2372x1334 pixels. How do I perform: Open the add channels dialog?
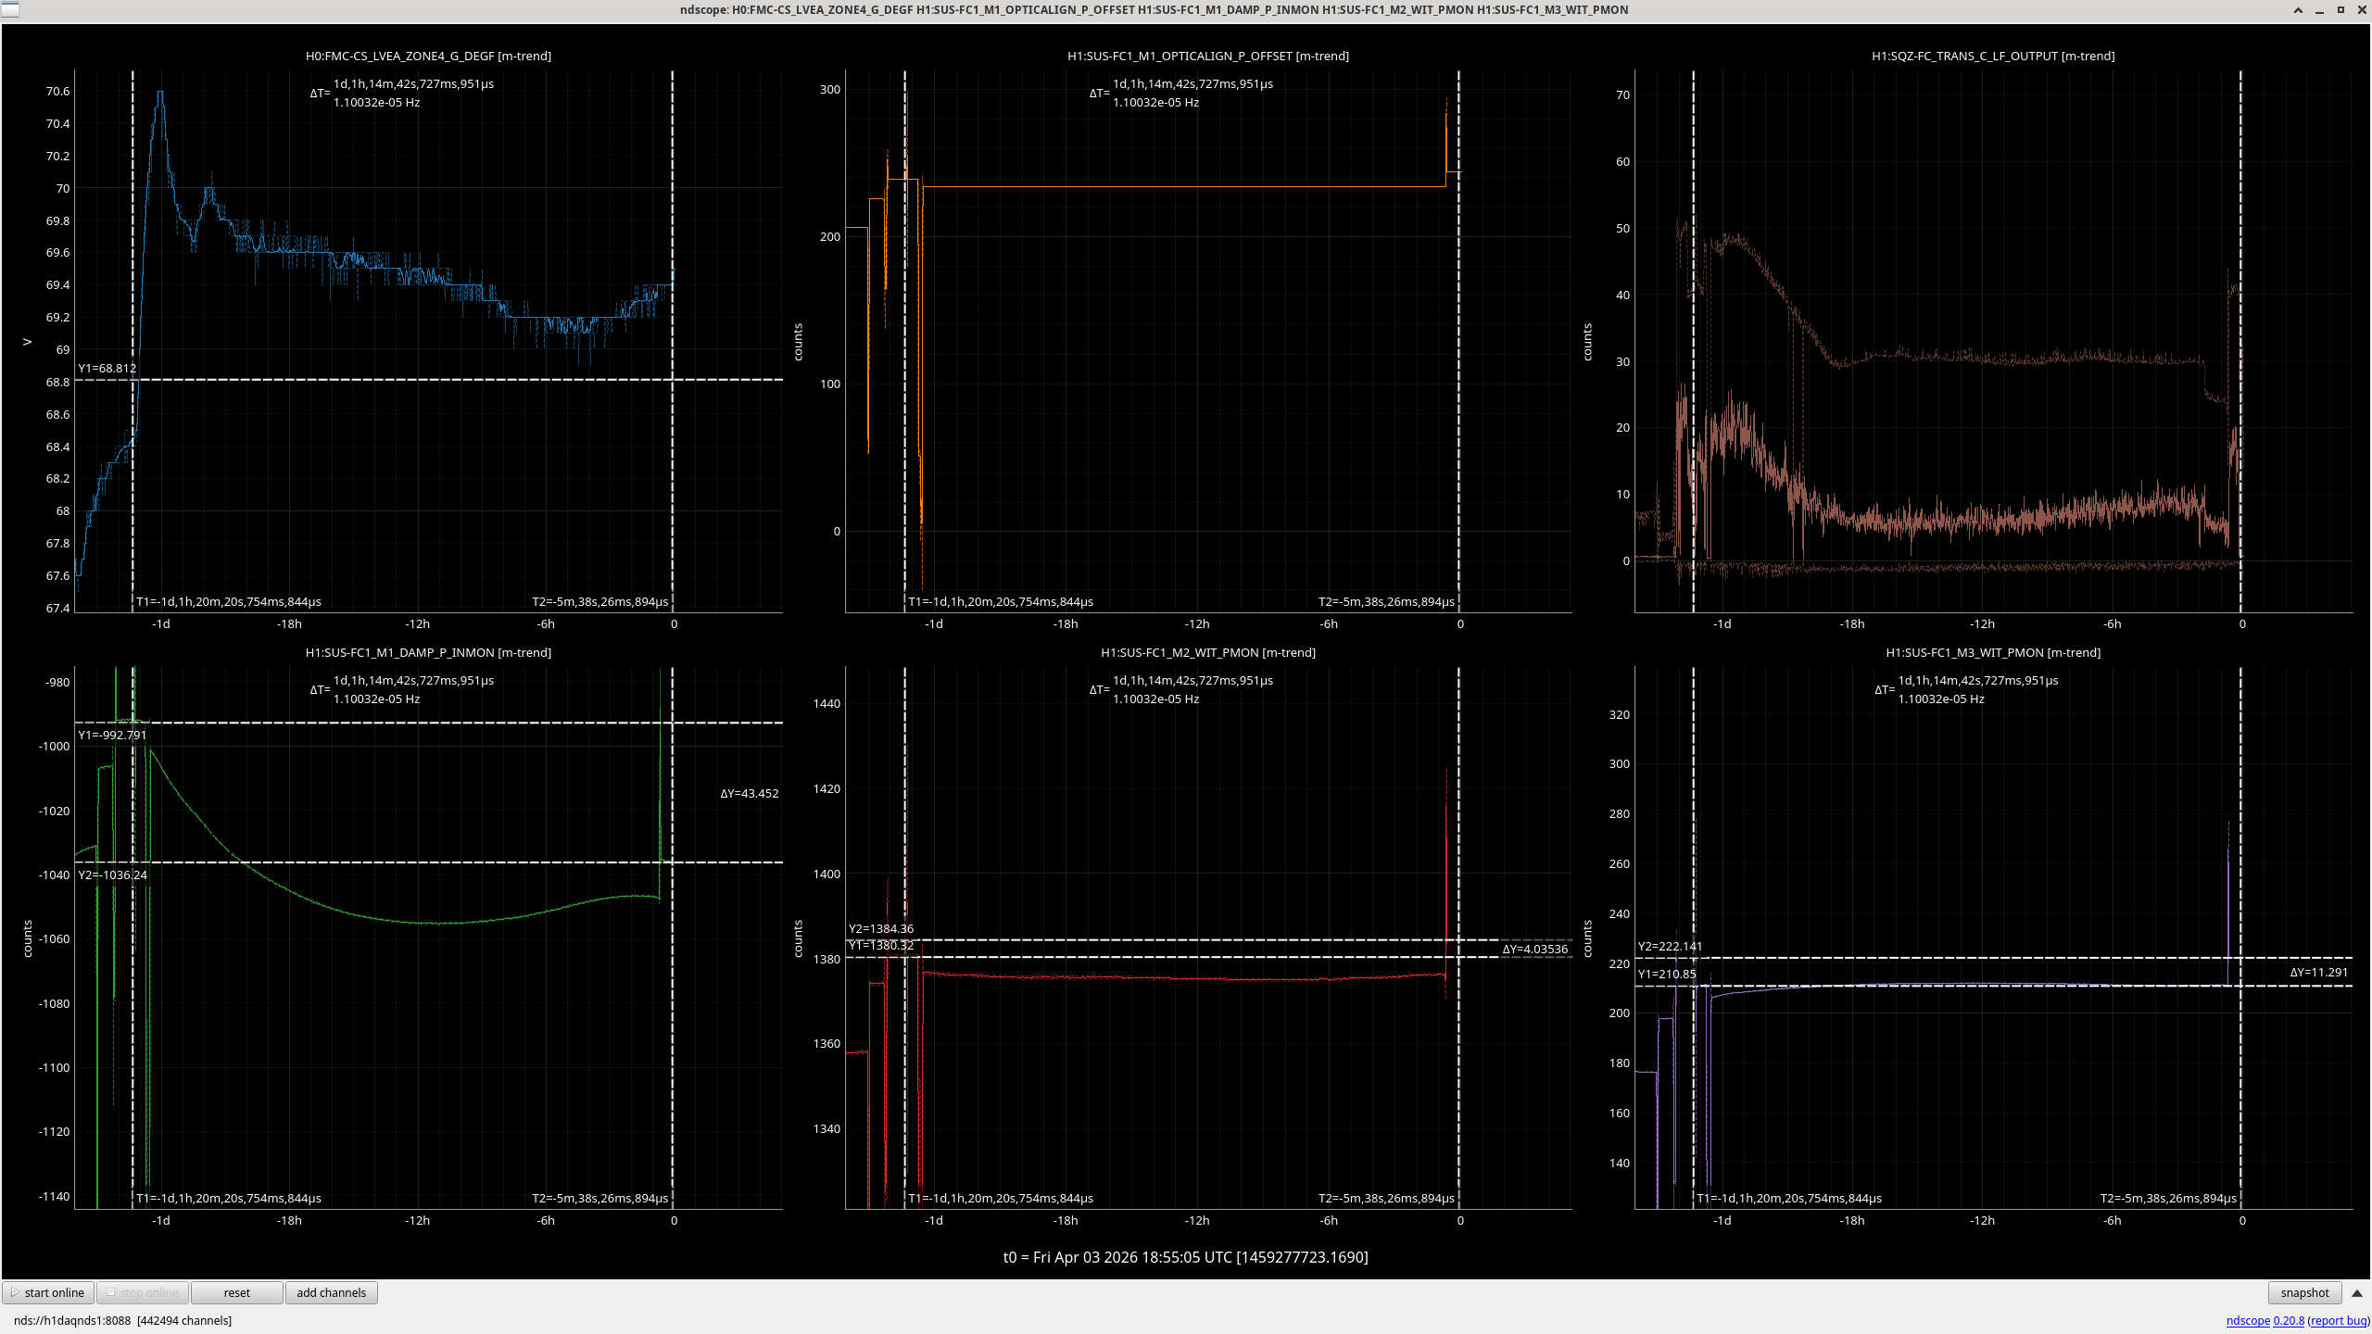tap(331, 1292)
